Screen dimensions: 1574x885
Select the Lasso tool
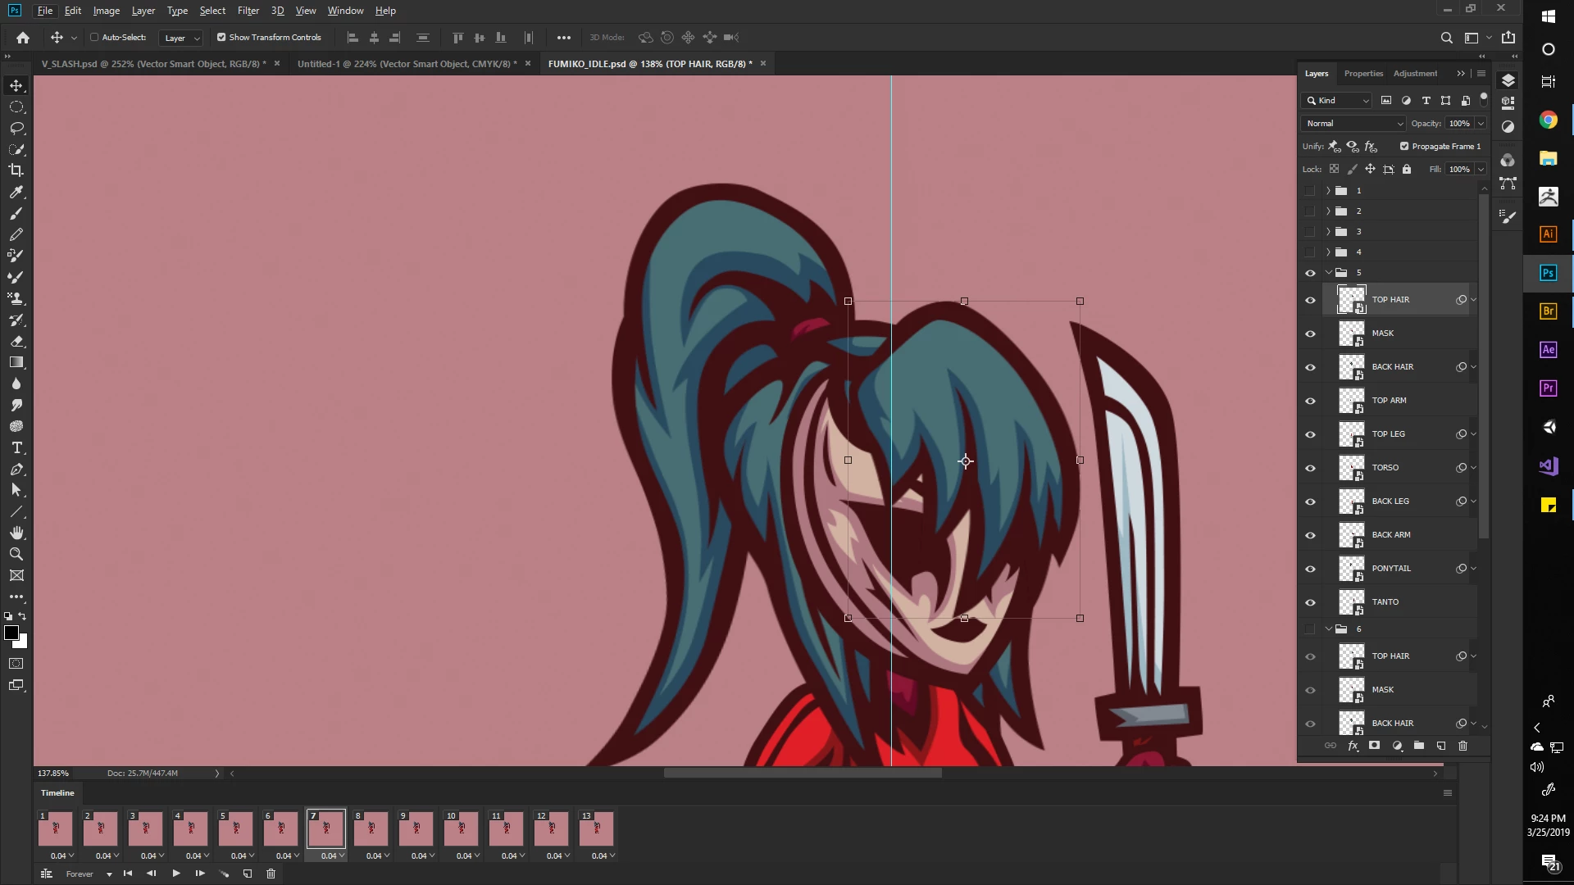pyautogui.click(x=16, y=128)
